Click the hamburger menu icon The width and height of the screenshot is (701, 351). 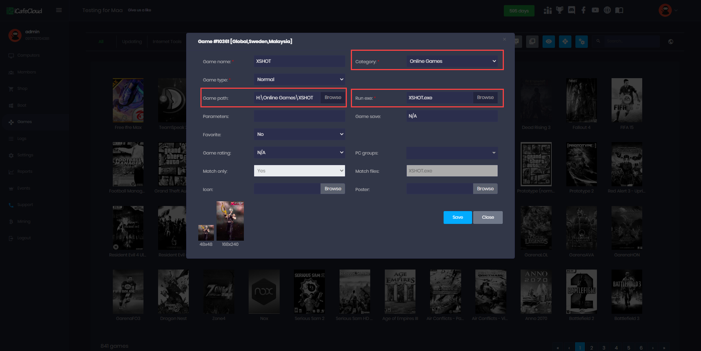point(59,10)
